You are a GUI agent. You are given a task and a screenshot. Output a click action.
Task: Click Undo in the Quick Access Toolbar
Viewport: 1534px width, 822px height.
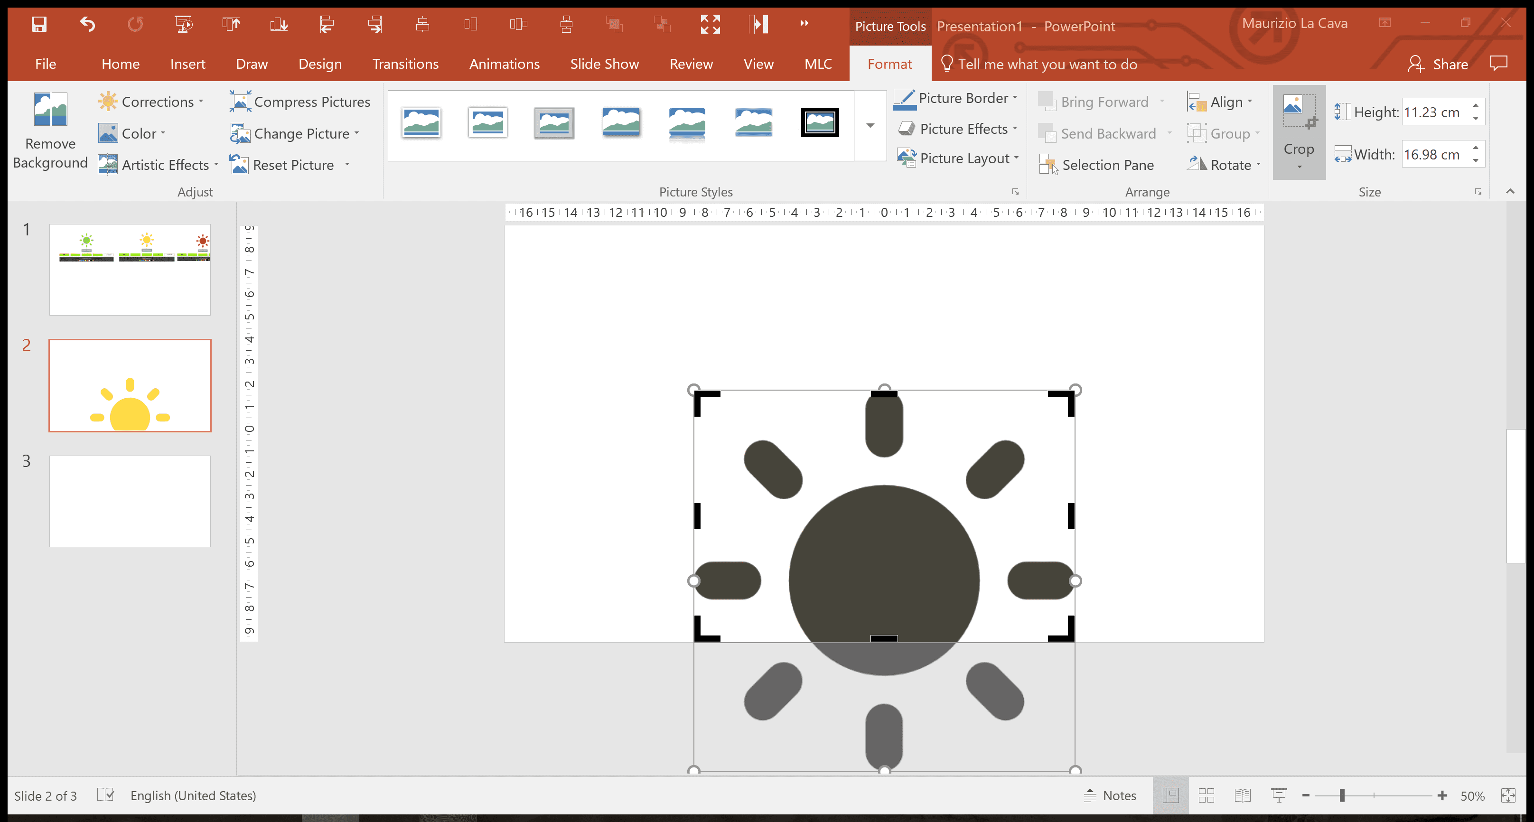pyautogui.click(x=86, y=24)
